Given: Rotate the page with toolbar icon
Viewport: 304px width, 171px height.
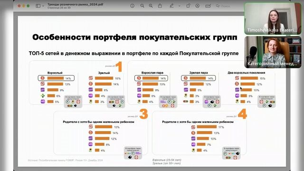Looking at the screenshot, I should (x=188, y=6).
